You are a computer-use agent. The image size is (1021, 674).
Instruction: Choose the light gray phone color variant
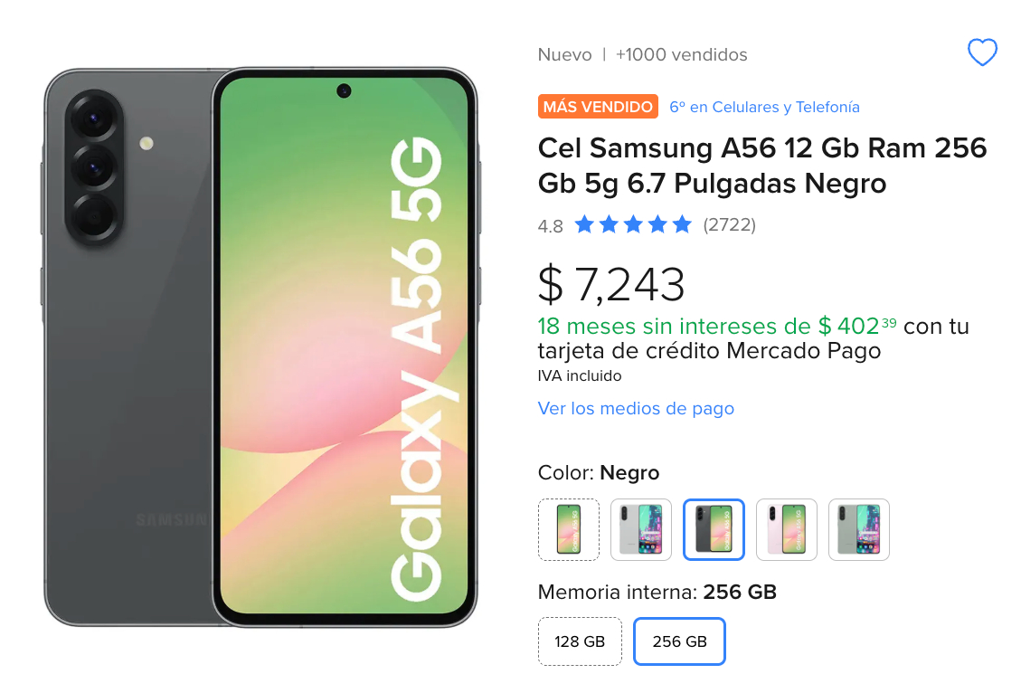pyautogui.click(x=641, y=529)
